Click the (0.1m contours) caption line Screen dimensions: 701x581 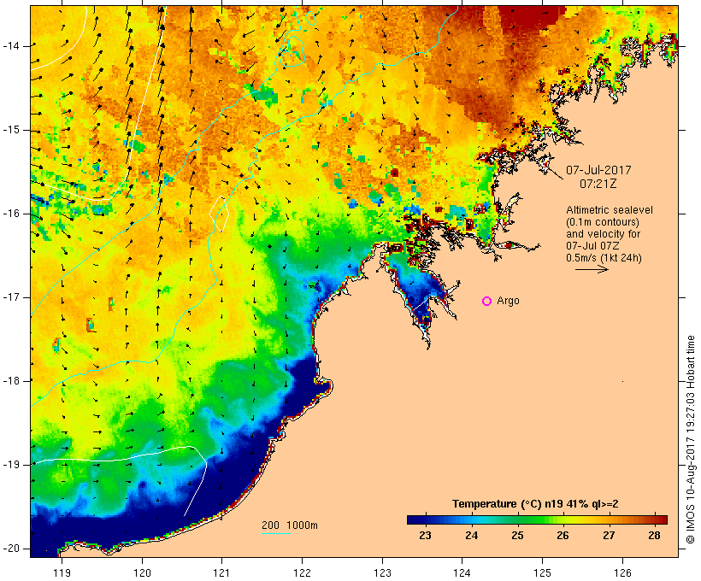(x=603, y=222)
